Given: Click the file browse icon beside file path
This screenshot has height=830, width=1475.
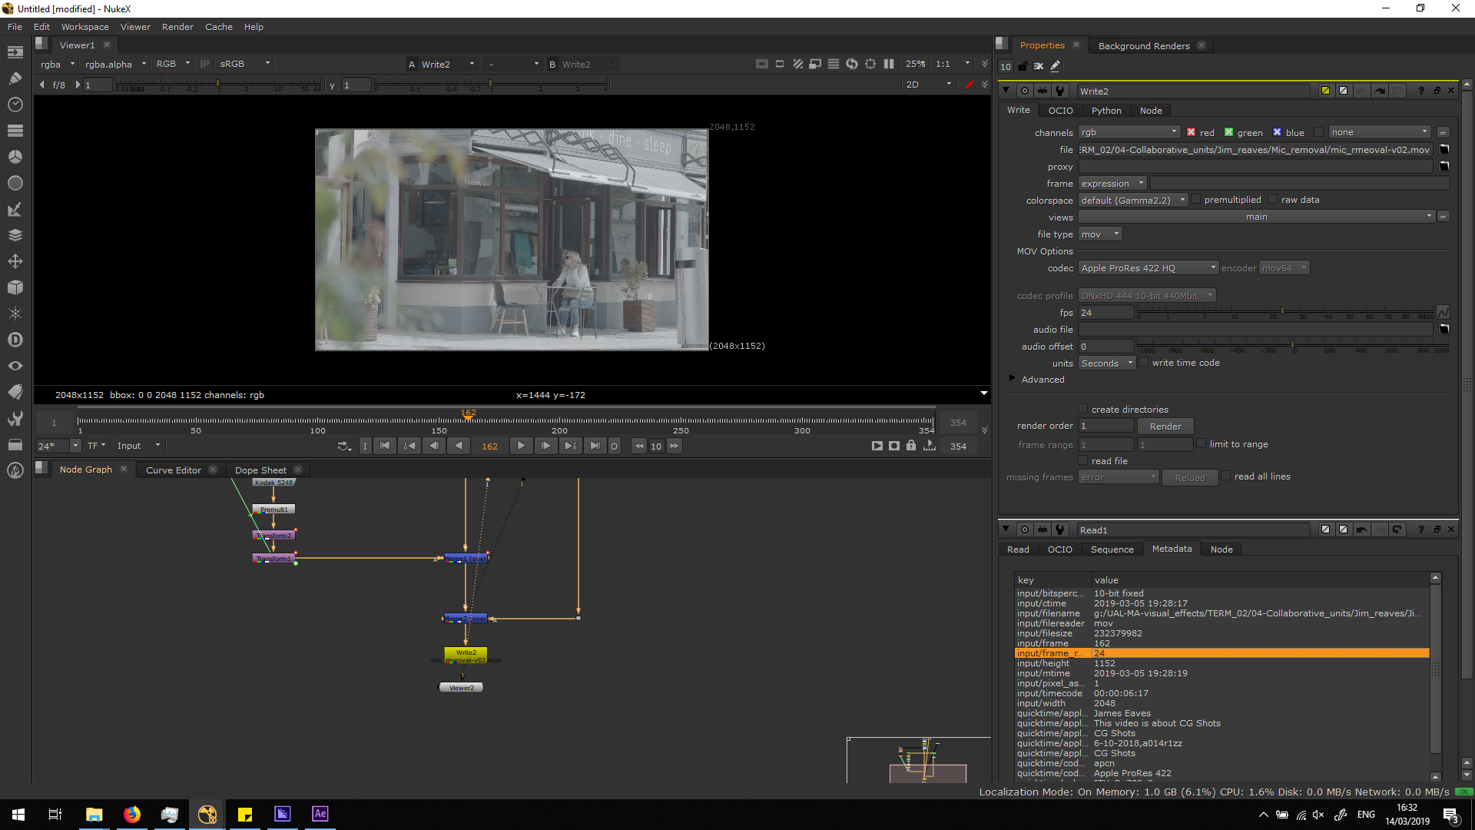Looking at the screenshot, I should click(1444, 150).
